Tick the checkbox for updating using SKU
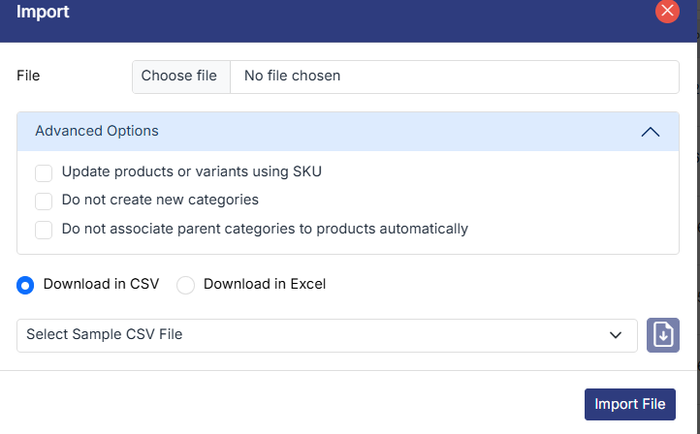The image size is (700, 434). (44, 172)
